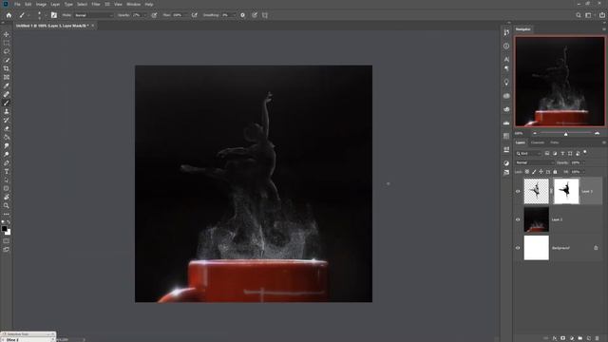Screen dimensions: 608x342
Task: Open the Layer menu
Action: tap(55, 4)
